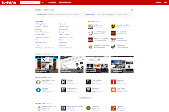
Task: Focus the search the marketplace field
Action: 30,3
